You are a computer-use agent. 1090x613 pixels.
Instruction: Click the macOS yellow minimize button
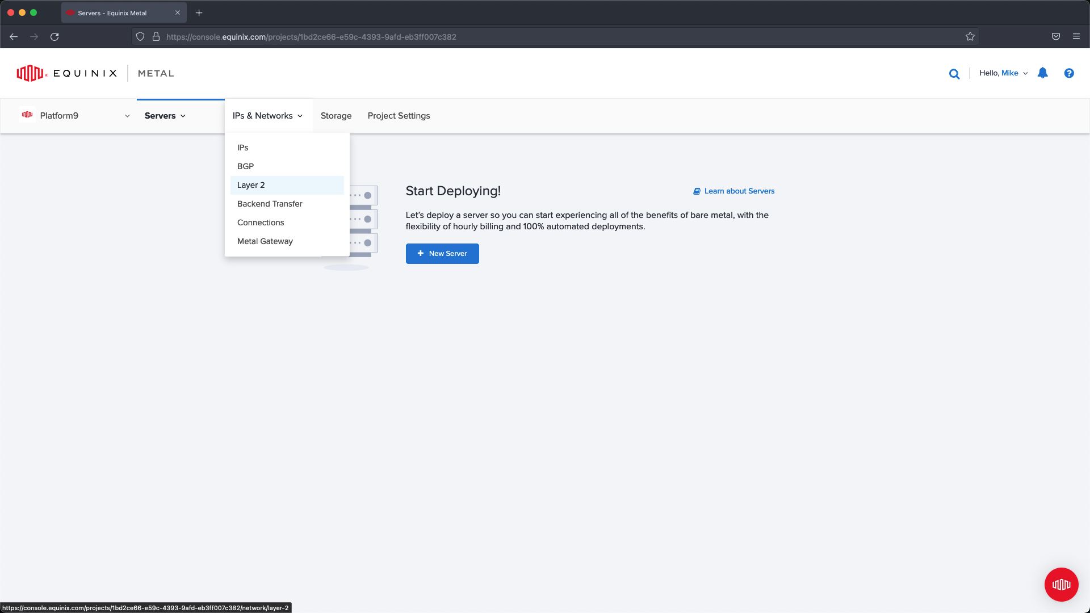[x=22, y=12]
